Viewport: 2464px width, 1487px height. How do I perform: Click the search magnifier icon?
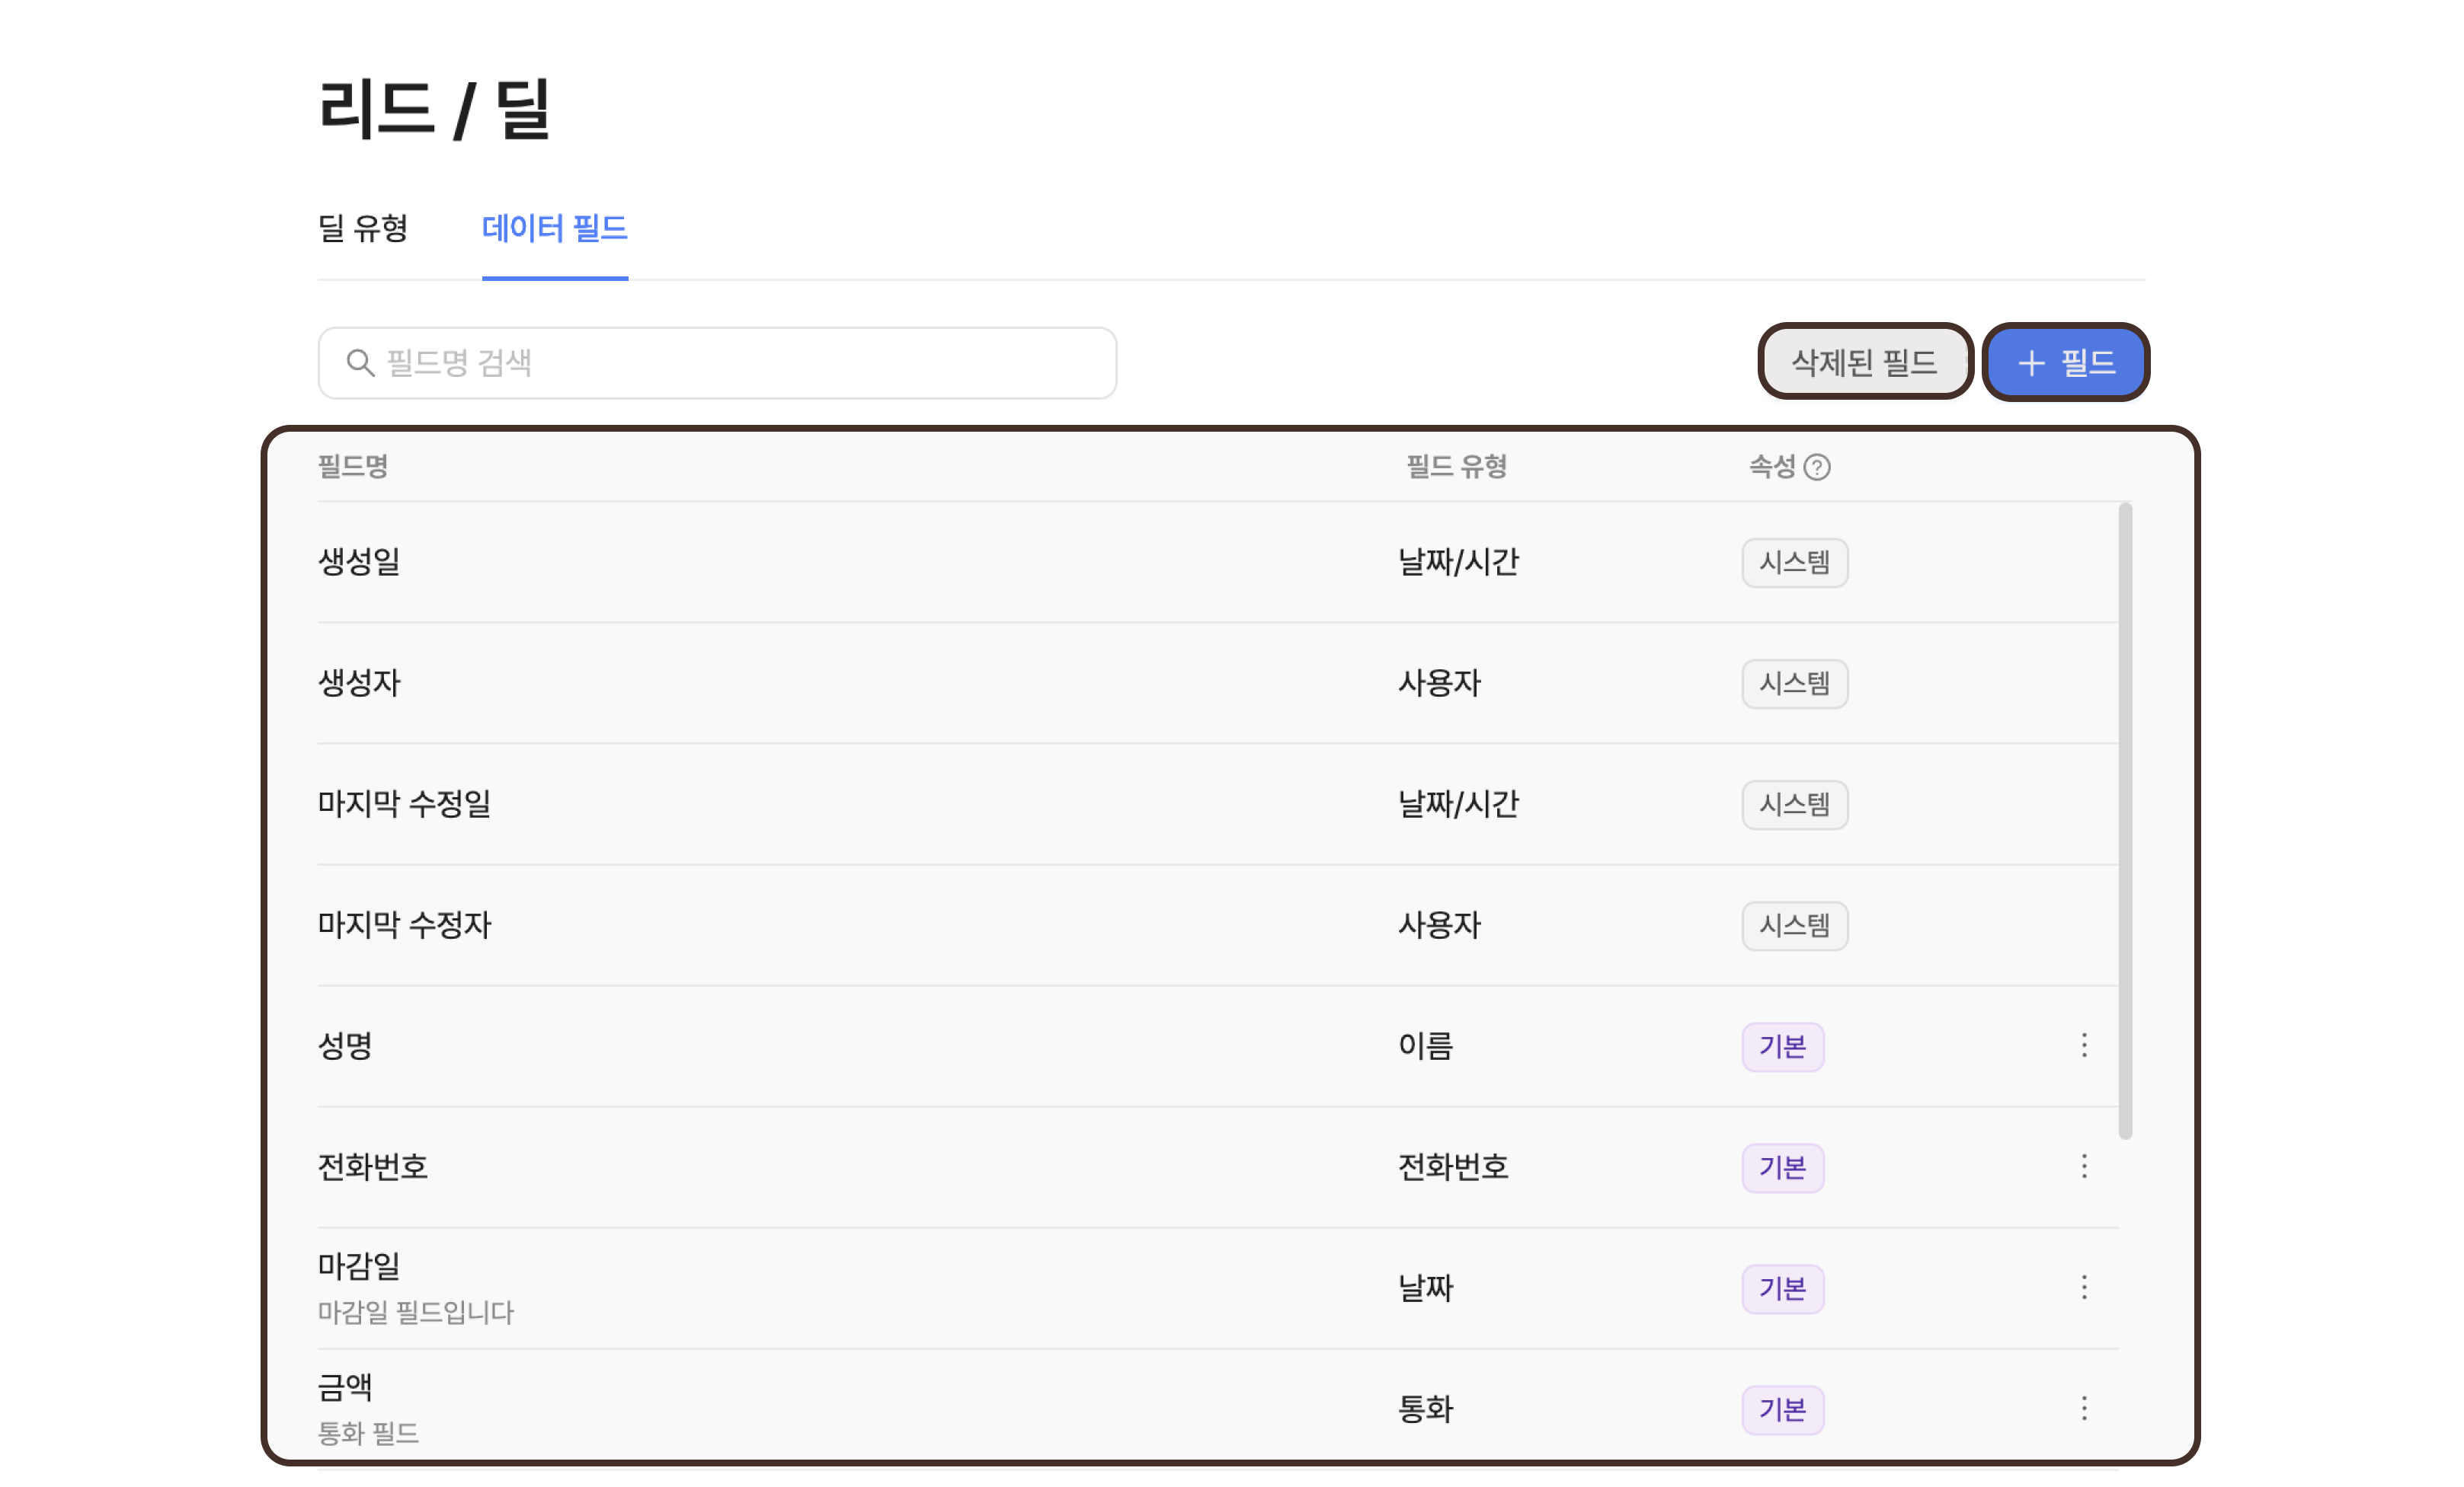(x=360, y=362)
